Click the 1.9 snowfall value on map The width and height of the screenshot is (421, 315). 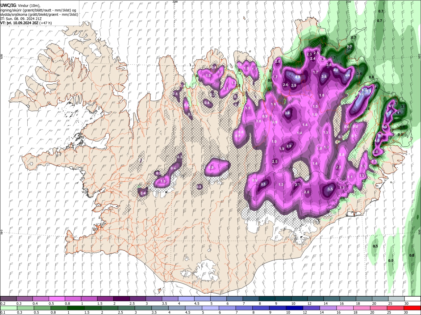click(282, 149)
